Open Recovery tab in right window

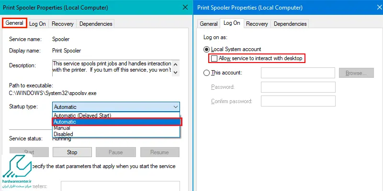tap(257, 24)
